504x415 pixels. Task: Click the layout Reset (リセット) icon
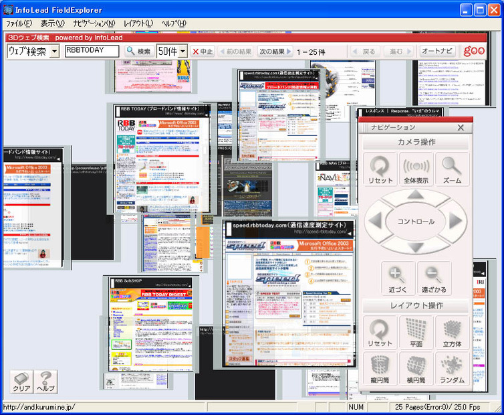click(x=380, y=333)
